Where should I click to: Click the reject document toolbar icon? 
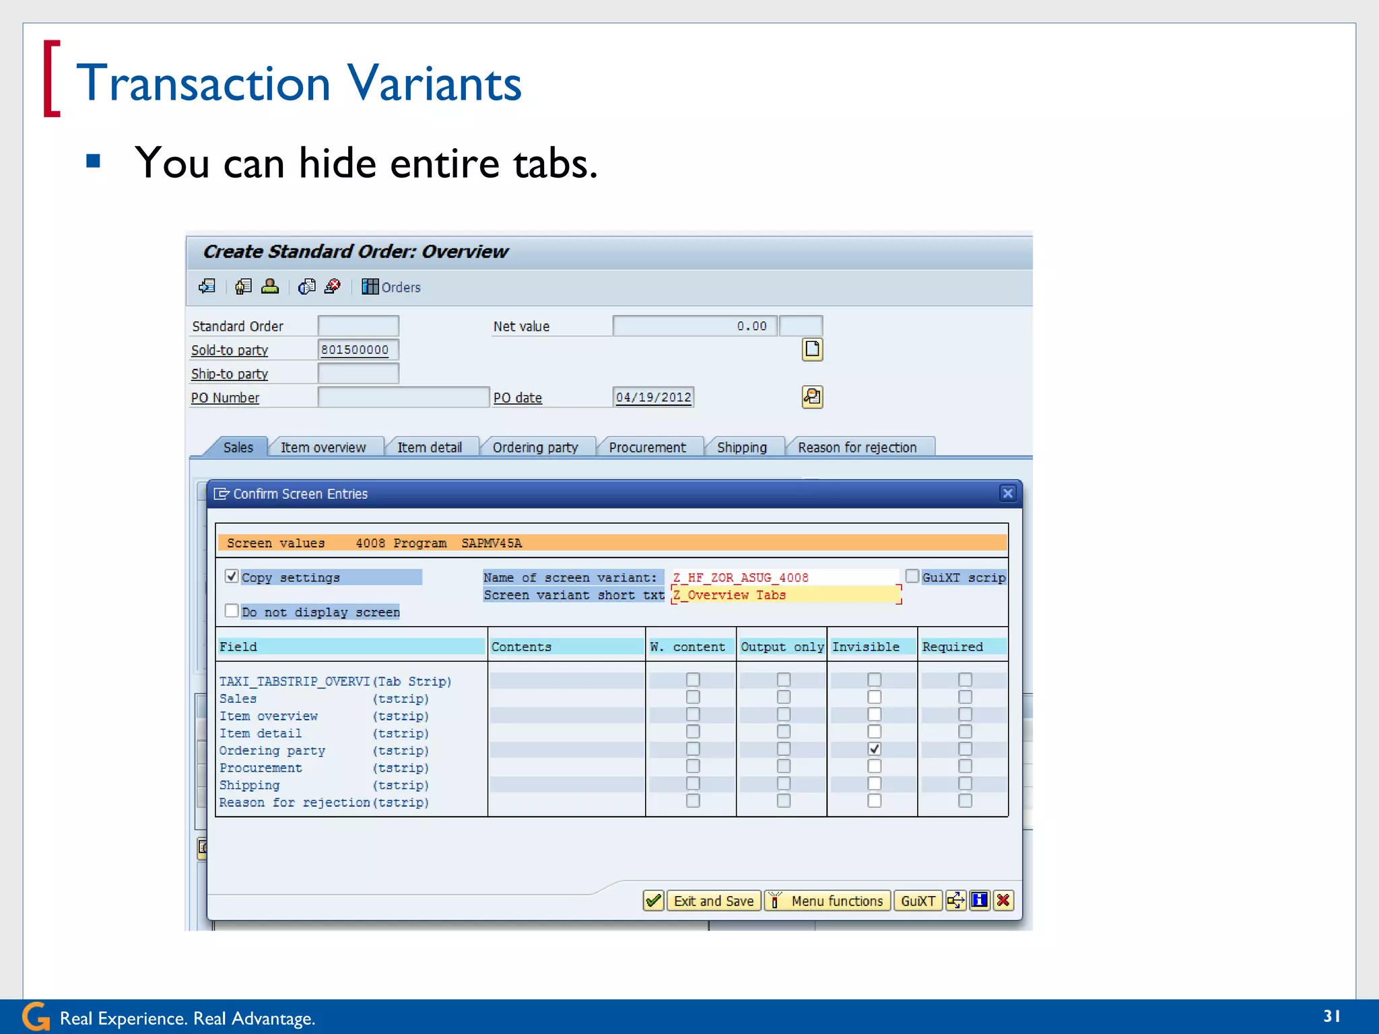coord(333,287)
